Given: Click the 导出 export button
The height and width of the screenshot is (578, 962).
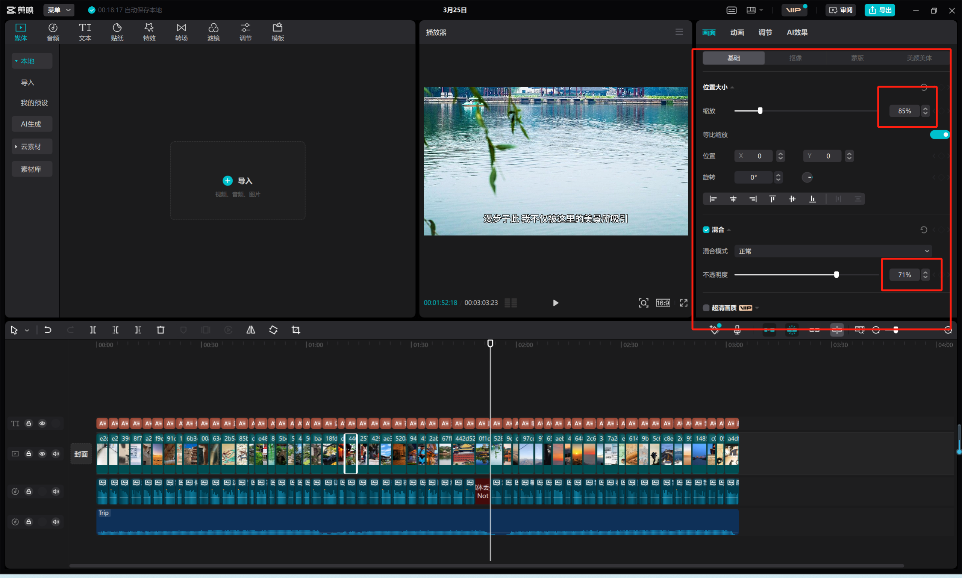Looking at the screenshot, I should (x=880, y=10).
